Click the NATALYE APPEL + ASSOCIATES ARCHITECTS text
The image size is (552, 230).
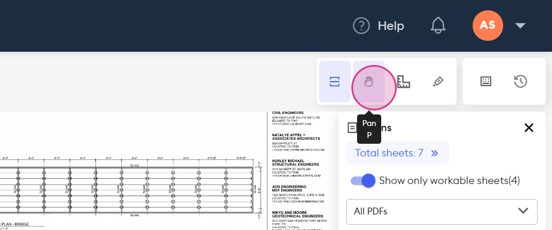point(296,137)
